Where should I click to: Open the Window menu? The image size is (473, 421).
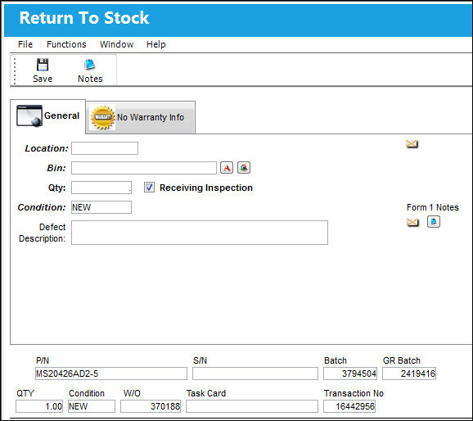point(116,44)
